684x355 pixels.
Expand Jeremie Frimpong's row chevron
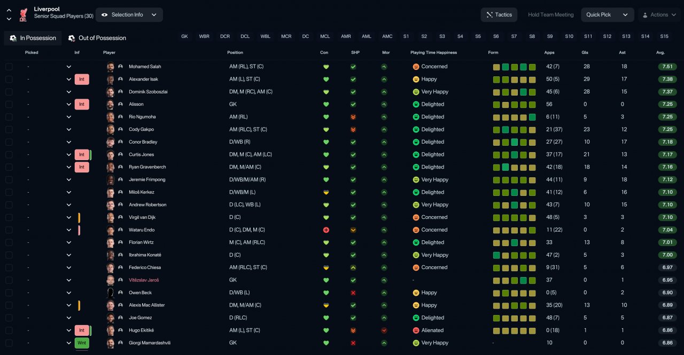(69, 180)
